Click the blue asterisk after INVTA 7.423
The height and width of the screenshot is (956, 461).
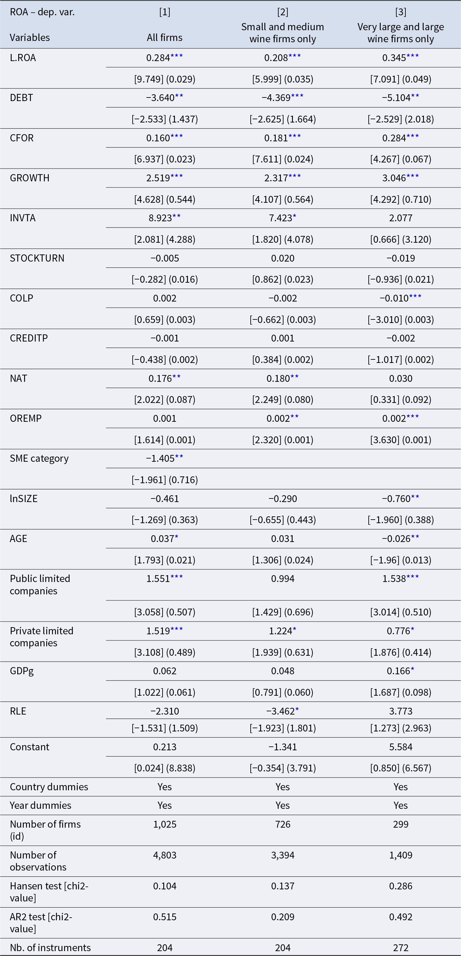pyautogui.click(x=294, y=217)
